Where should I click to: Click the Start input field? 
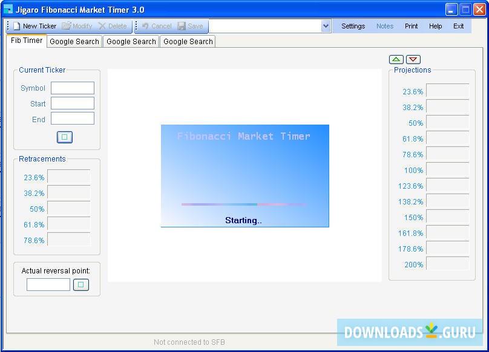click(73, 103)
